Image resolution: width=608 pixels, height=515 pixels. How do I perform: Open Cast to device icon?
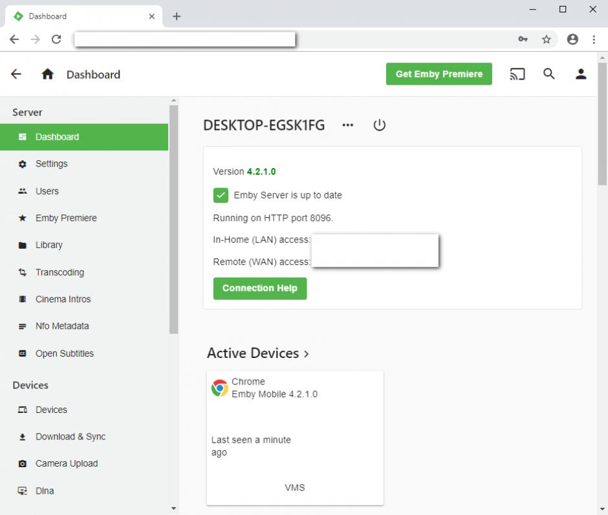click(x=517, y=74)
